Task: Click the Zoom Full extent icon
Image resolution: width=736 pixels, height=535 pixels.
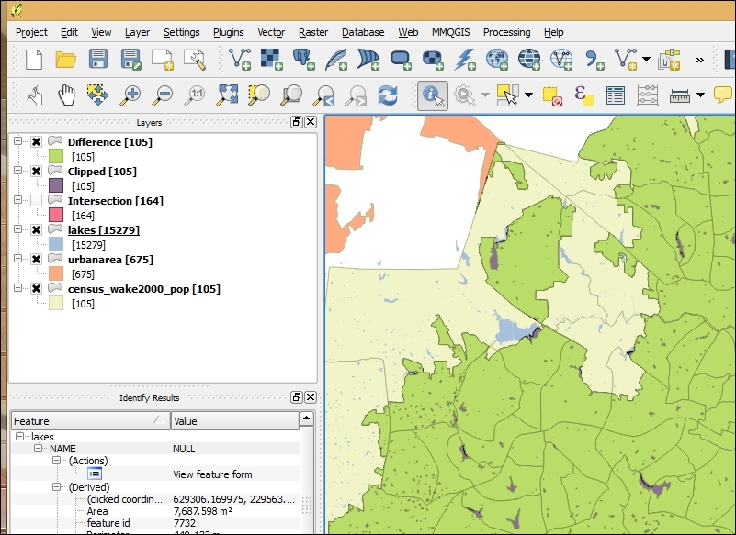Action: pyautogui.click(x=228, y=95)
